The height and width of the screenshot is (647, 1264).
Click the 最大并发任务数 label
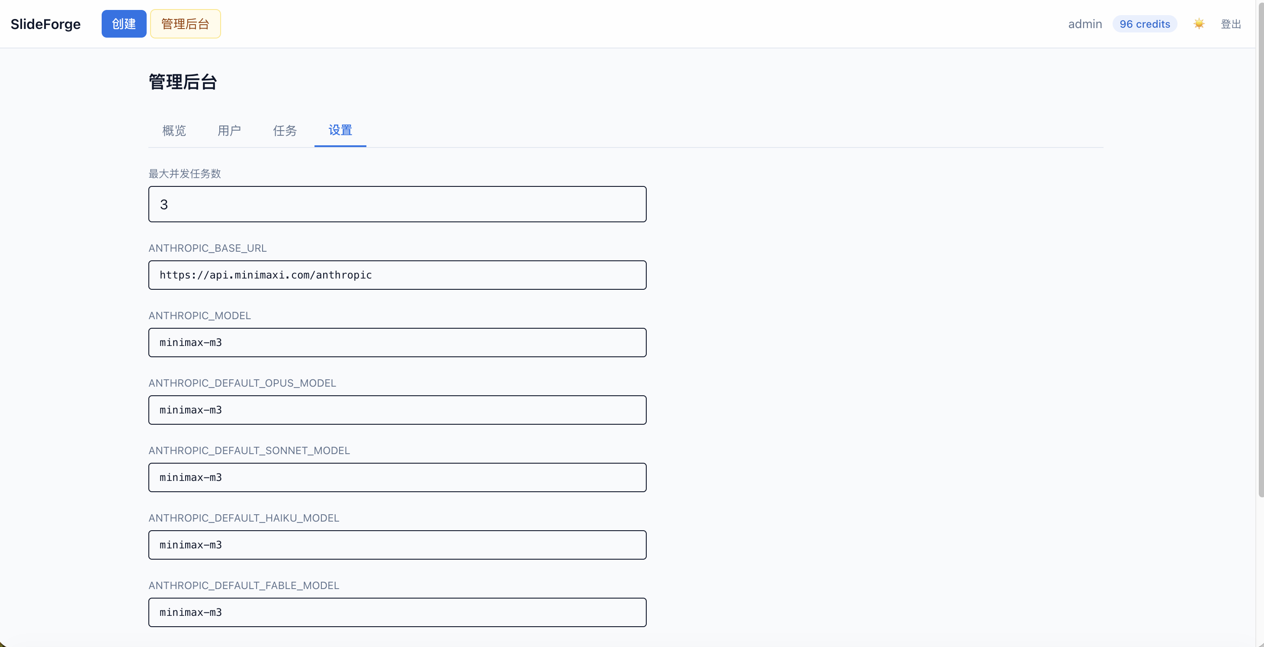pos(185,174)
